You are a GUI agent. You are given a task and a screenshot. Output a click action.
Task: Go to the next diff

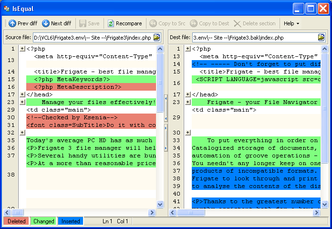57,23
